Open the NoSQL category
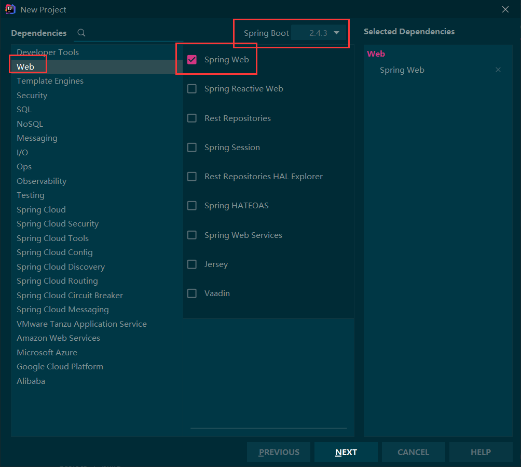 click(97, 124)
